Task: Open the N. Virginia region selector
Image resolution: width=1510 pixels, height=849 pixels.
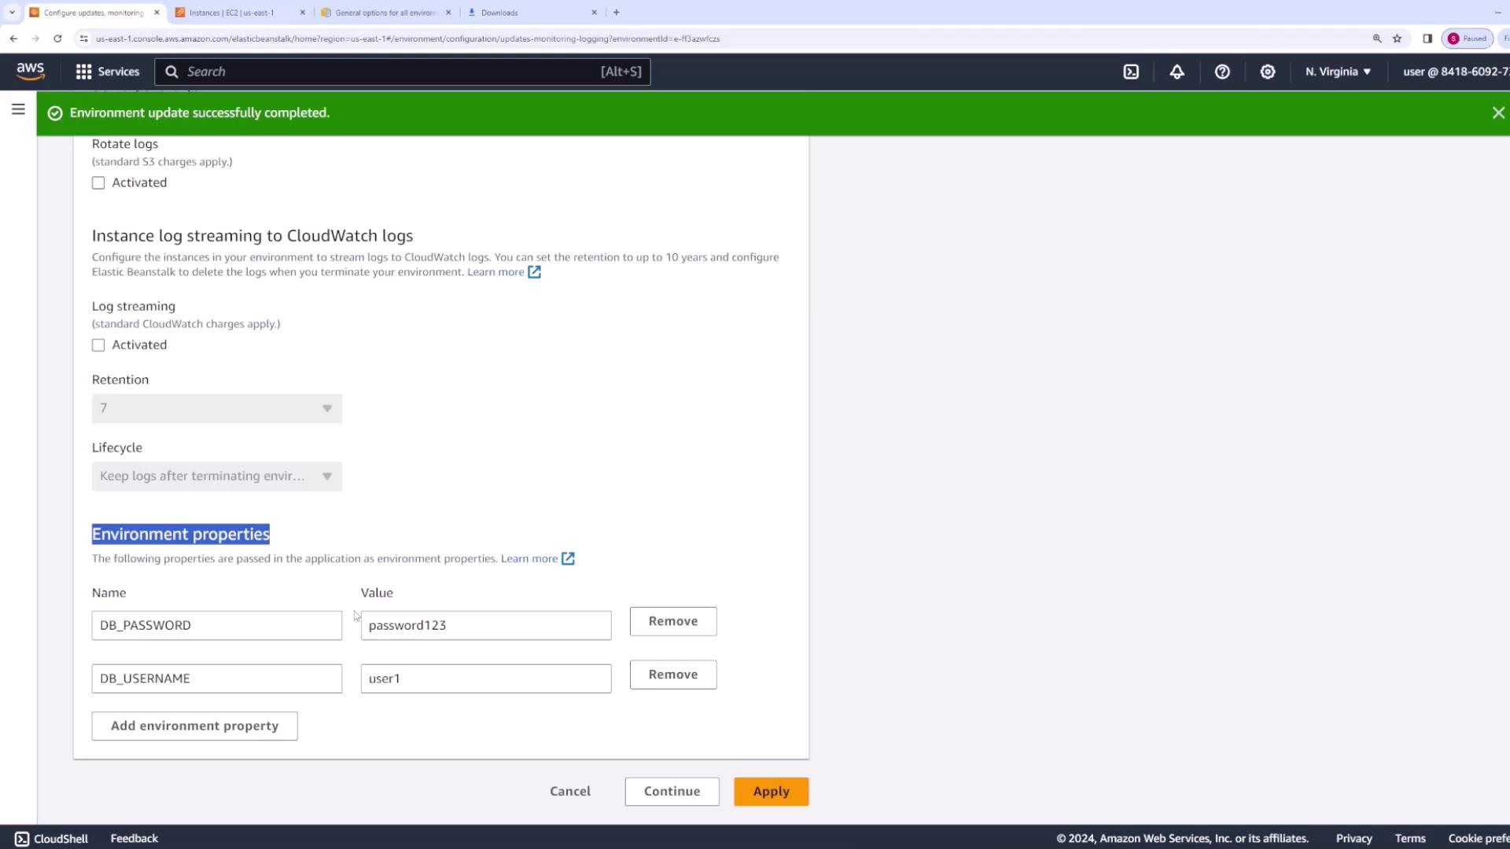Action: [x=1338, y=72]
